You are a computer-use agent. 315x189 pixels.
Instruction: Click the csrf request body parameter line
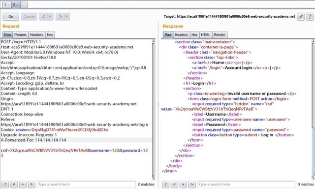74,151
